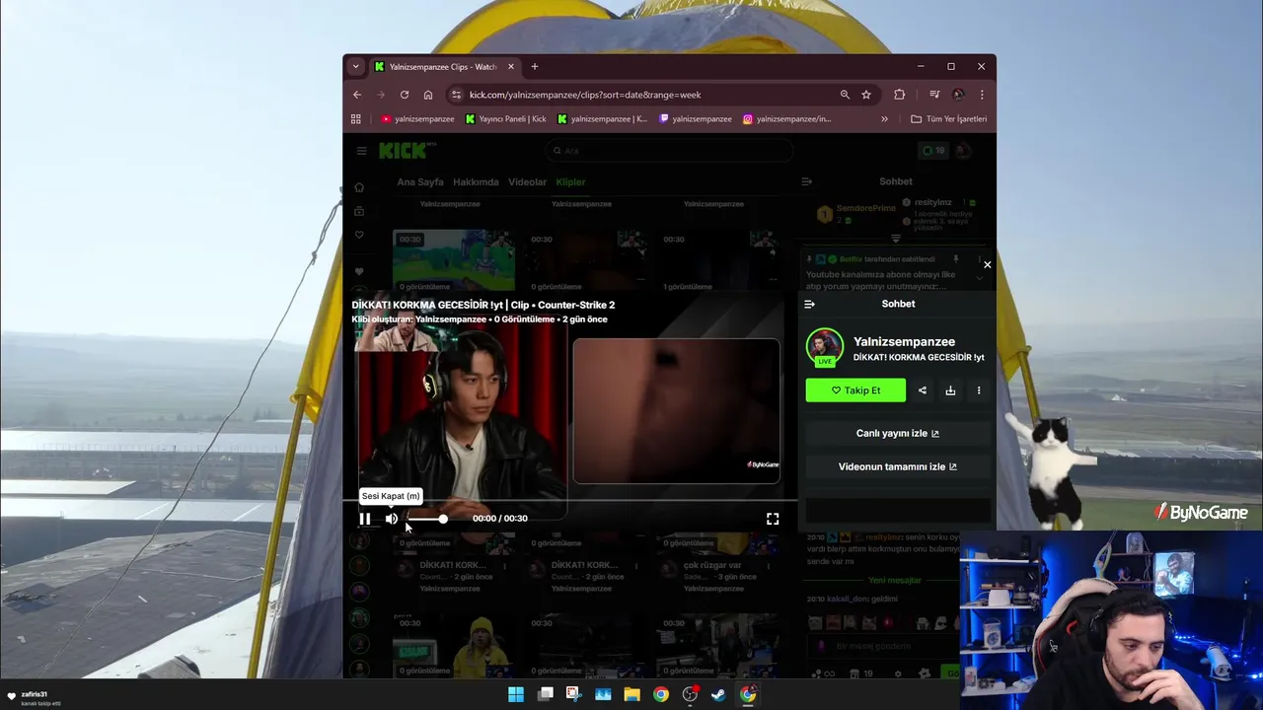The width and height of the screenshot is (1263, 710).
Task: Toggle the Kick hamburger sidebar menu
Action: (x=361, y=151)
